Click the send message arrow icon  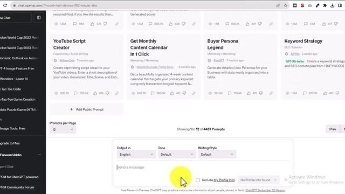(286, 180)
